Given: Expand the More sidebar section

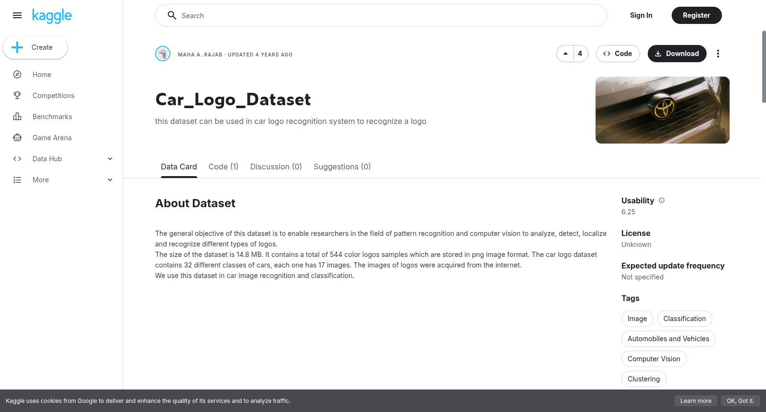Looking at the screenshot, I should [x=110, y=180].
